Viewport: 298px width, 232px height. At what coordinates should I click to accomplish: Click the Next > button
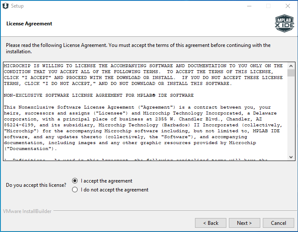click(245, 223)
